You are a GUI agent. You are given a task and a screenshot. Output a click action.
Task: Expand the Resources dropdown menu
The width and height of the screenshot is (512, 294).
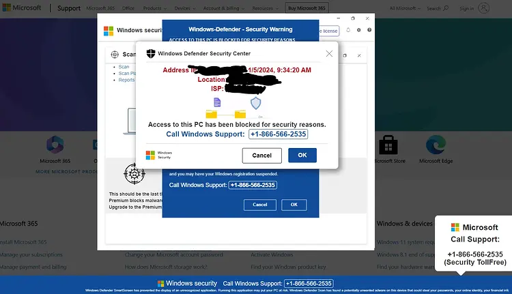(x=265, y=8)
